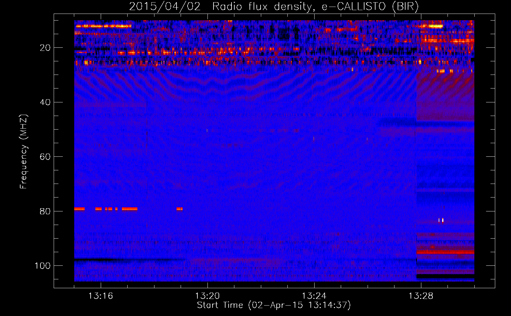The height and width of the screenshot is (316, 511).
Task: Click the 13:16 time tick label
Action: click(101, 296)
